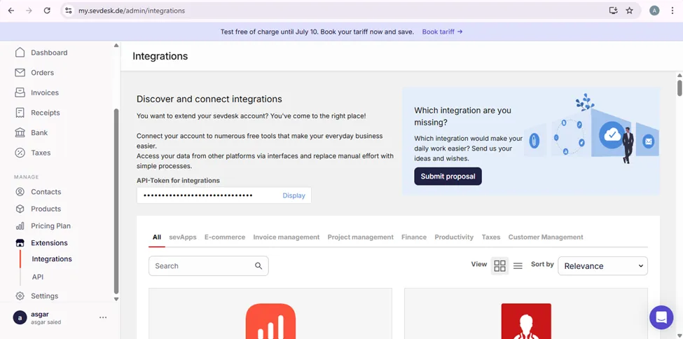Click the 'Integrations' page heading
This screenshot has width=683, height=339.
[x=160, y=56]
